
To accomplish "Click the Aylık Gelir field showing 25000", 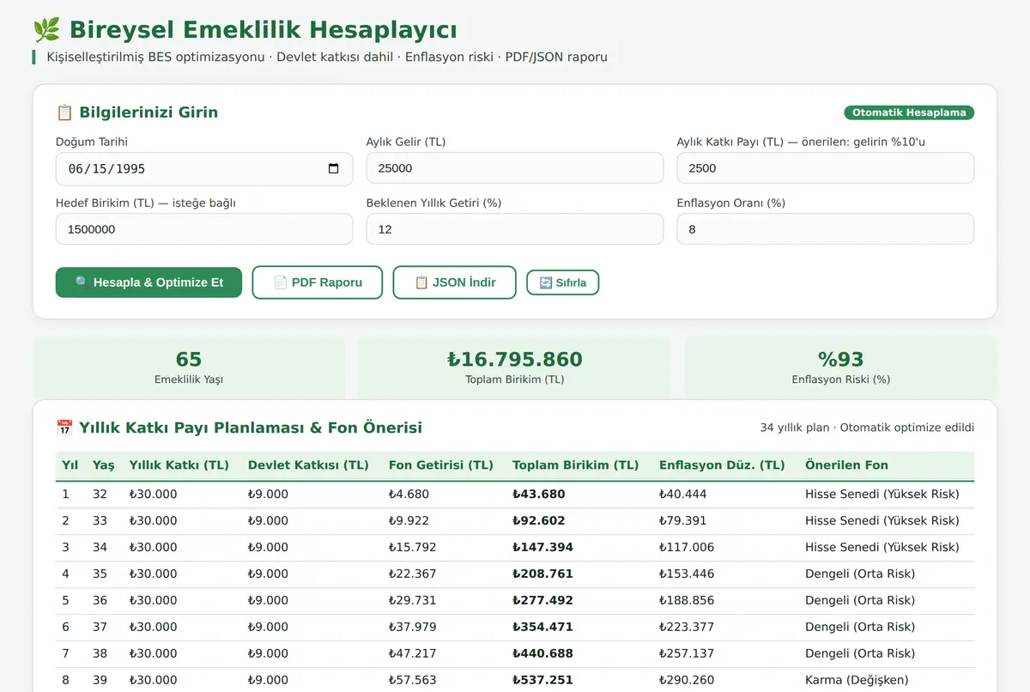I will 515,168.
